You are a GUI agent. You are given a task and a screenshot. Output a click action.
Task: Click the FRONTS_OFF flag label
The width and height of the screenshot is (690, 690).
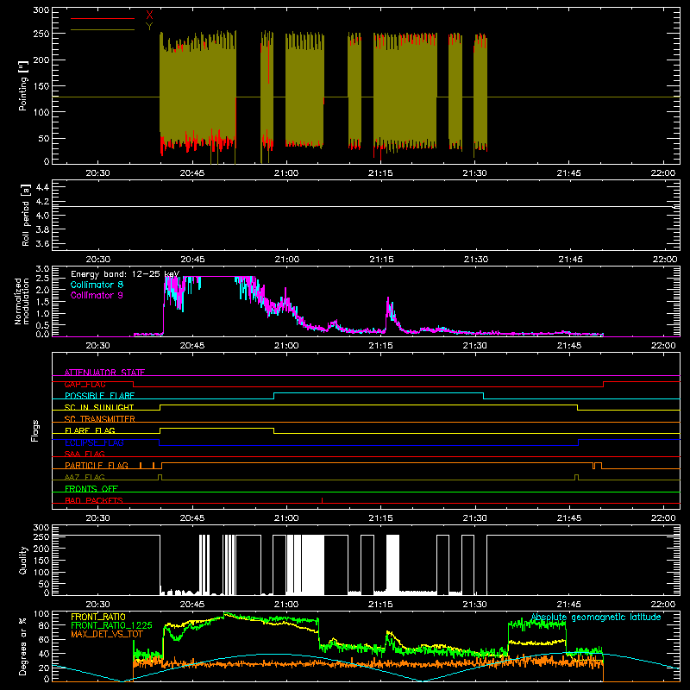(91, 488)
